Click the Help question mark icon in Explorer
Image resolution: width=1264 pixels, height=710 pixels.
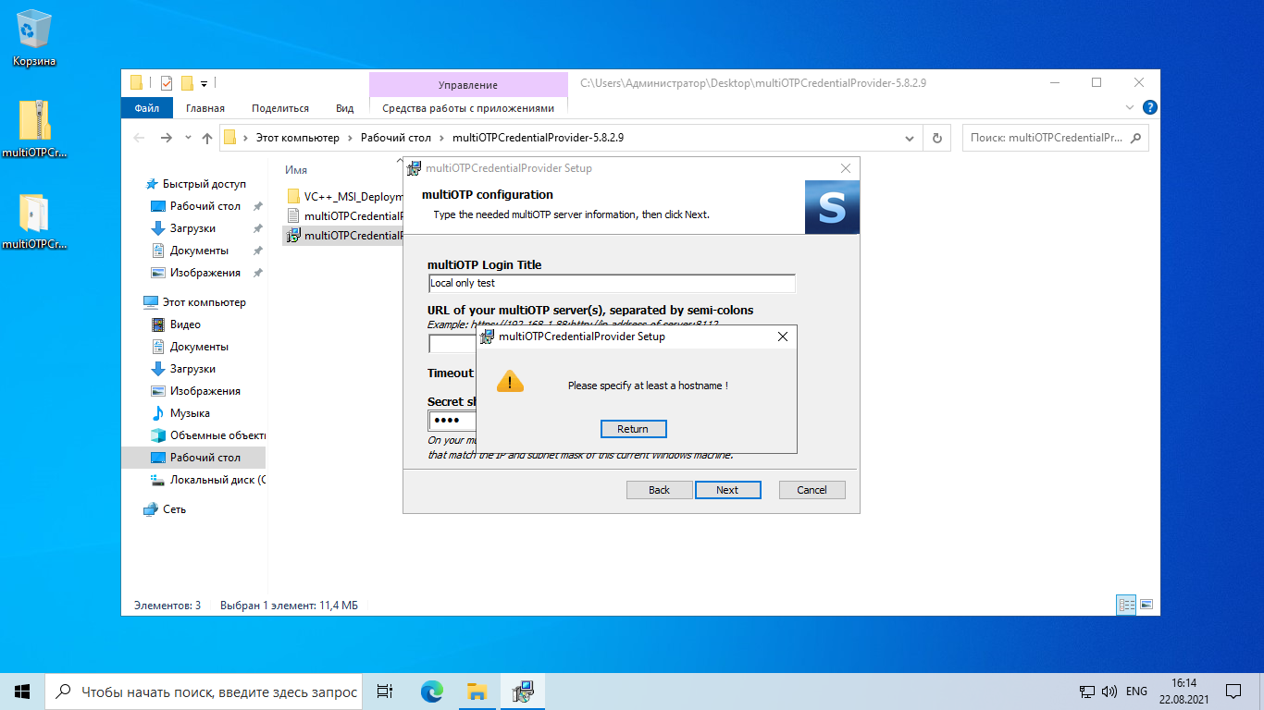pyautogui.click(x=1149, y=106)
